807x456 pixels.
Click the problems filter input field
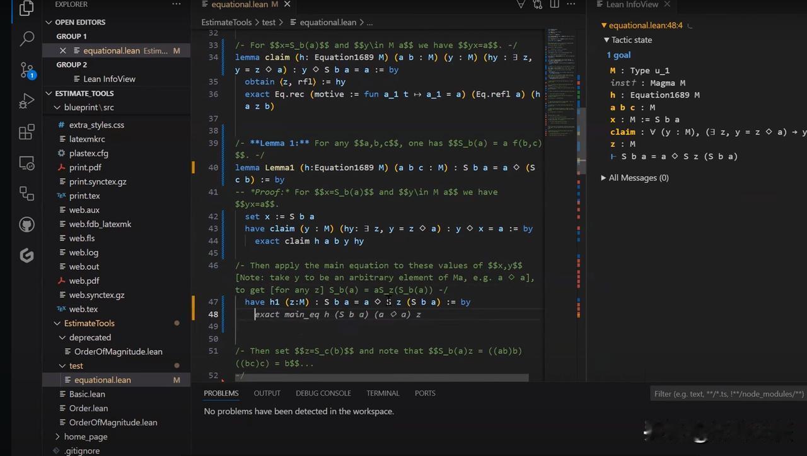(x=729, y=394)
